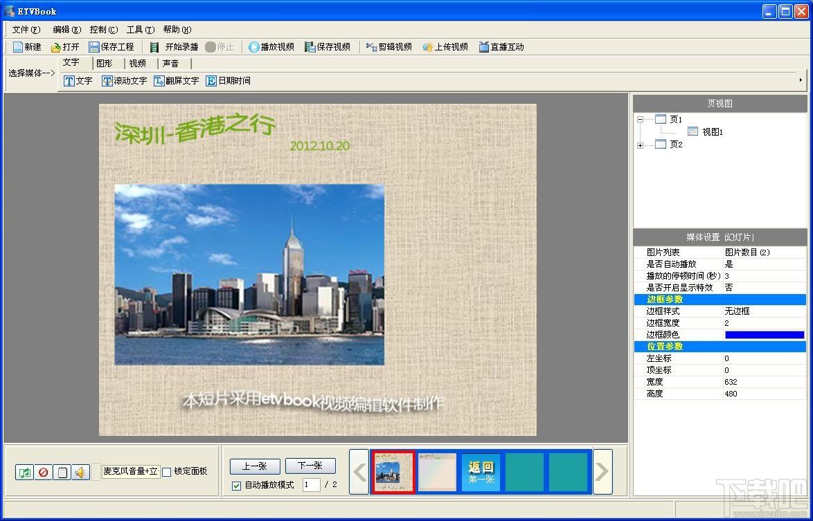Show next thumbnails with right arrow
Viewport: 813px width, 521px height.
coord(602,472)
